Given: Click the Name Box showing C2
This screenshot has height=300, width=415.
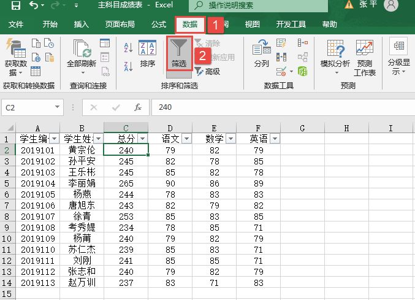Looking at the screenshot, I should coord(28,107).
